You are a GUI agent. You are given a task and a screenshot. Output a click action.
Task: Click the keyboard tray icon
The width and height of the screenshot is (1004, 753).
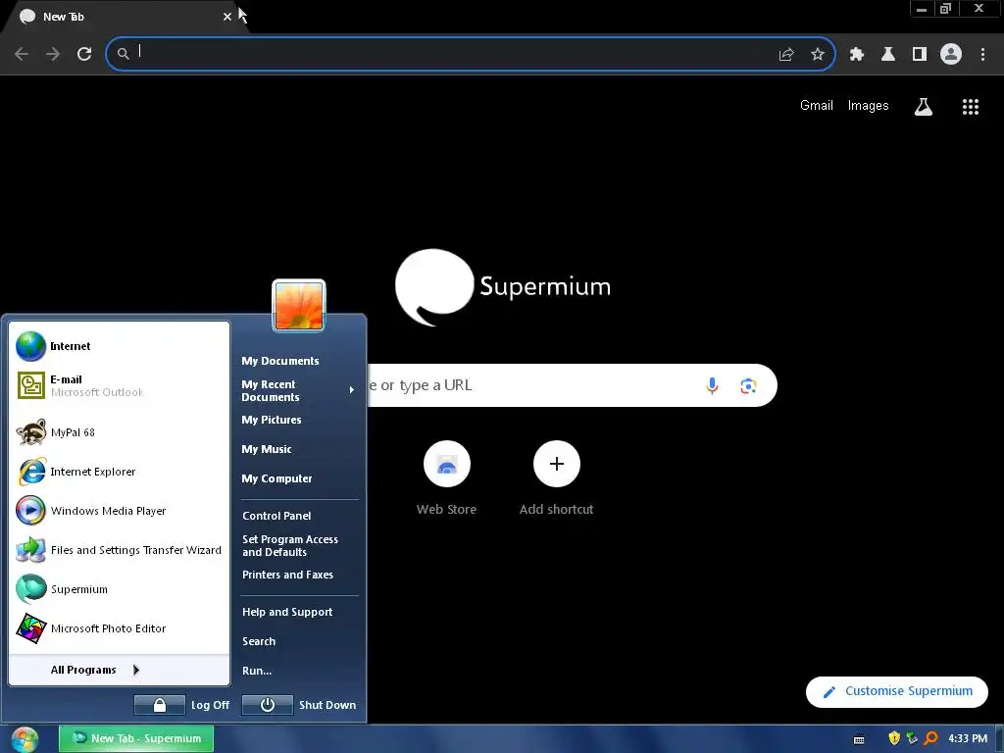[859, 739]
